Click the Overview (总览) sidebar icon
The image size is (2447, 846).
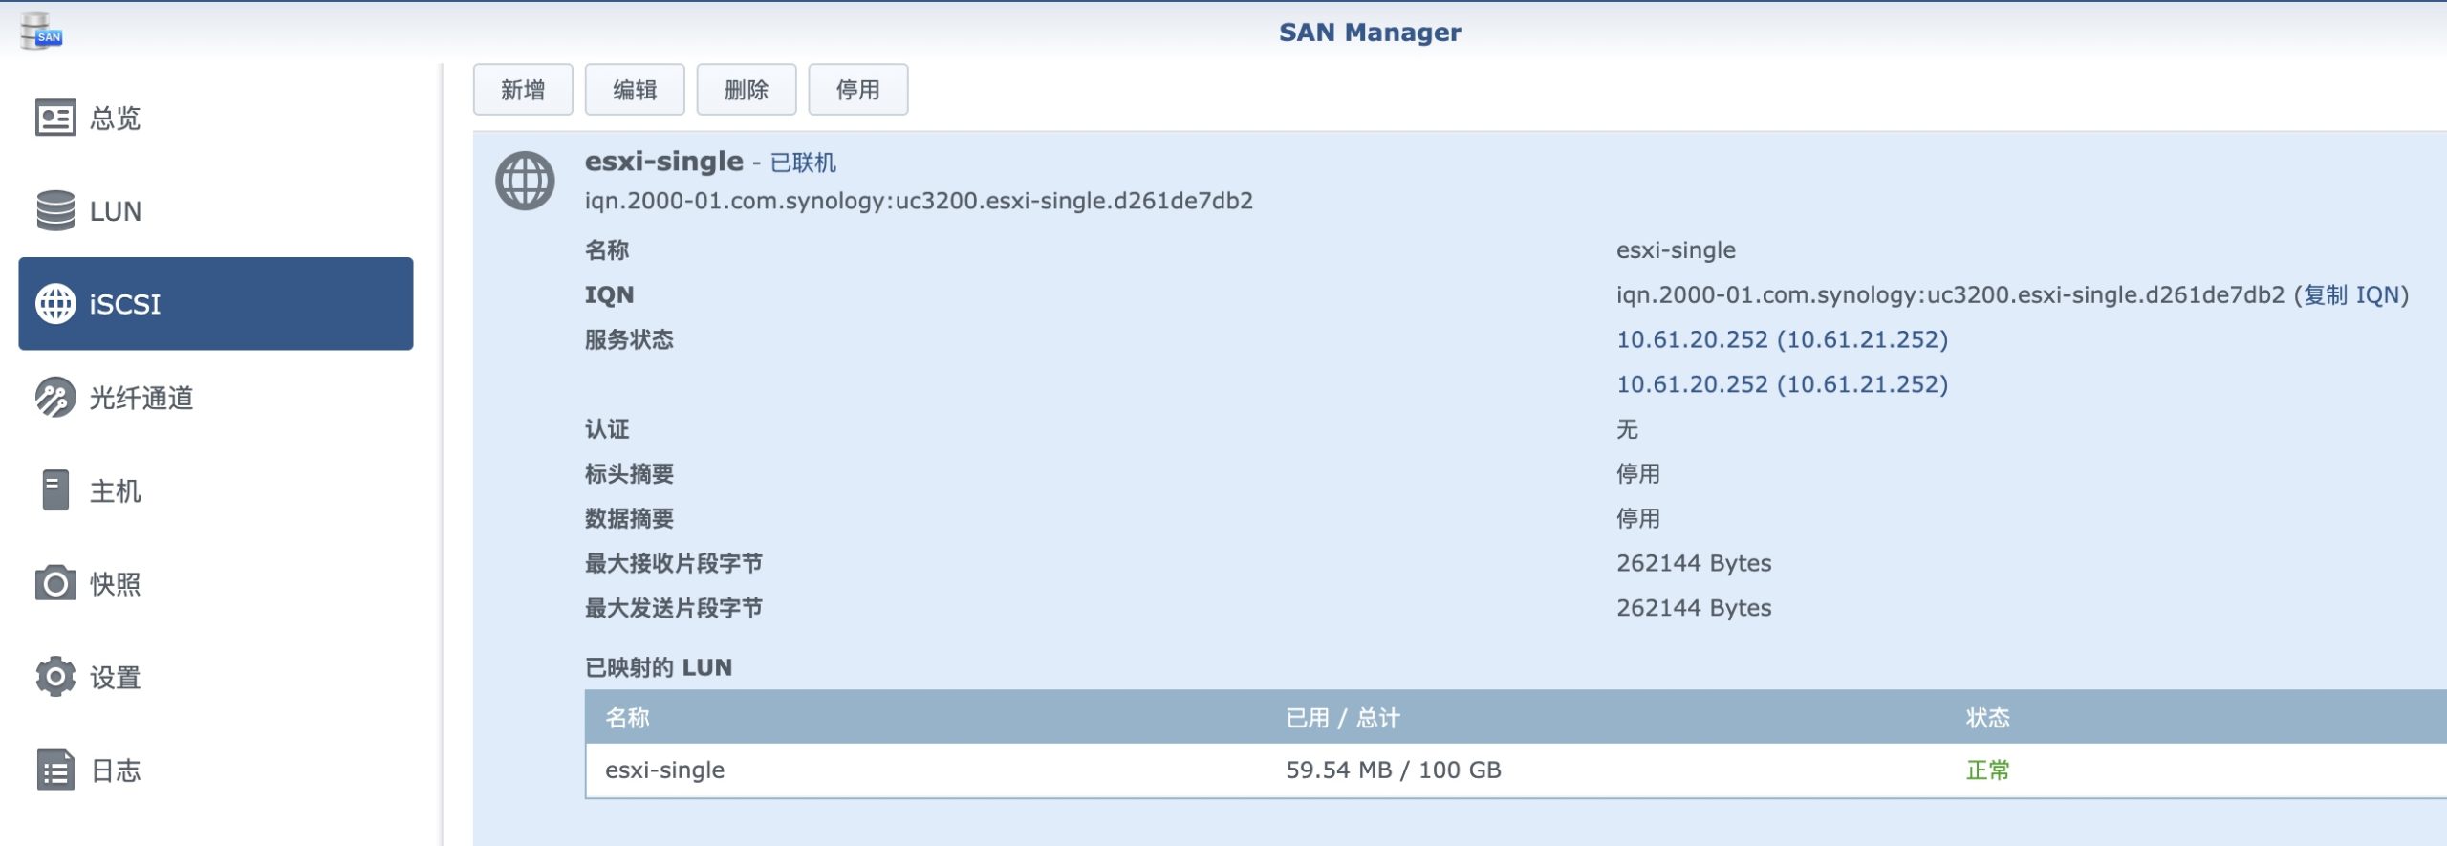pyautogui.click(x=55, y=118)
